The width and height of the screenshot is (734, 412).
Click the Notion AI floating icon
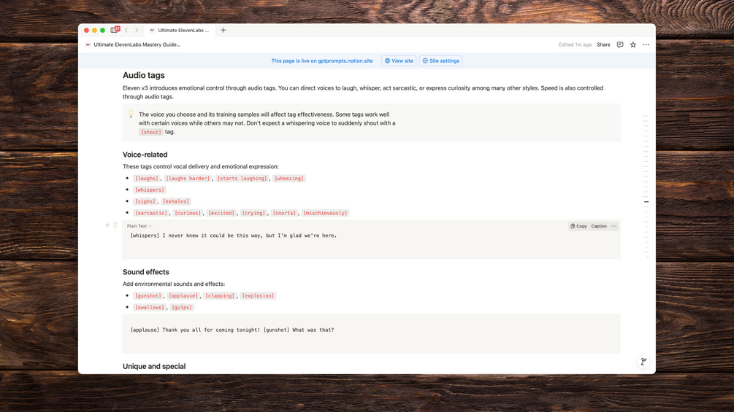coord(643,362)
